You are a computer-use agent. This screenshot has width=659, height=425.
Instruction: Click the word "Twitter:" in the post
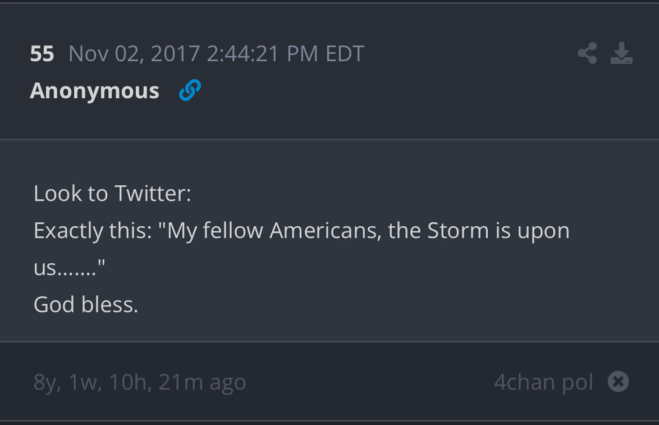point(153,194)
